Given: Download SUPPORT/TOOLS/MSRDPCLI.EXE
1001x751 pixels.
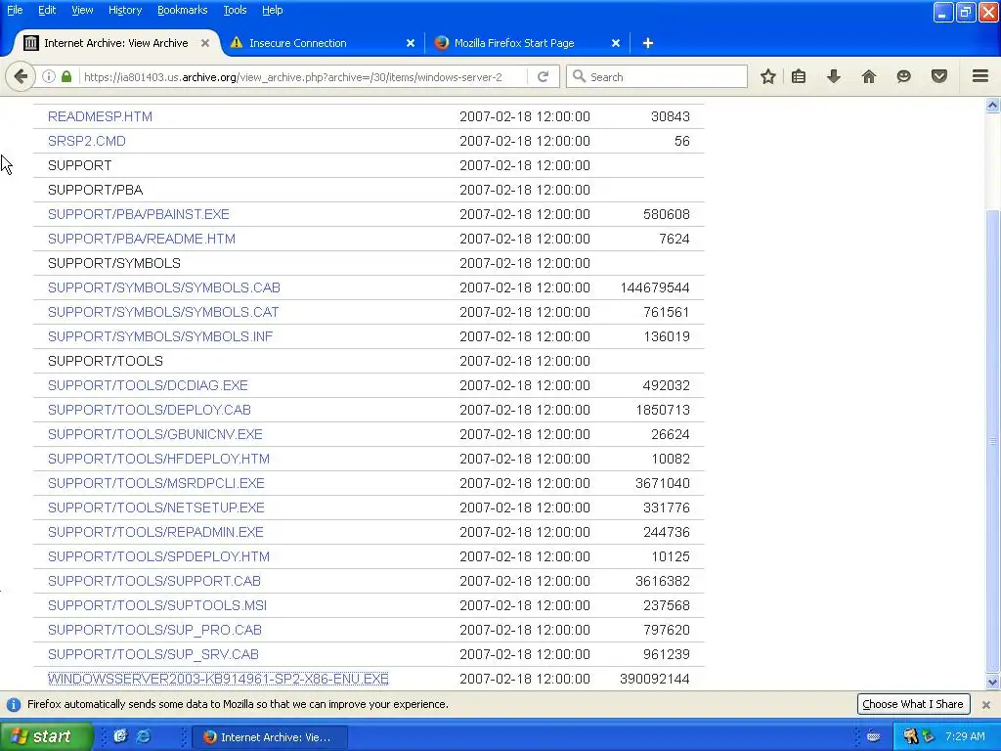Looking at the screenshot, I should pos(155,483).
